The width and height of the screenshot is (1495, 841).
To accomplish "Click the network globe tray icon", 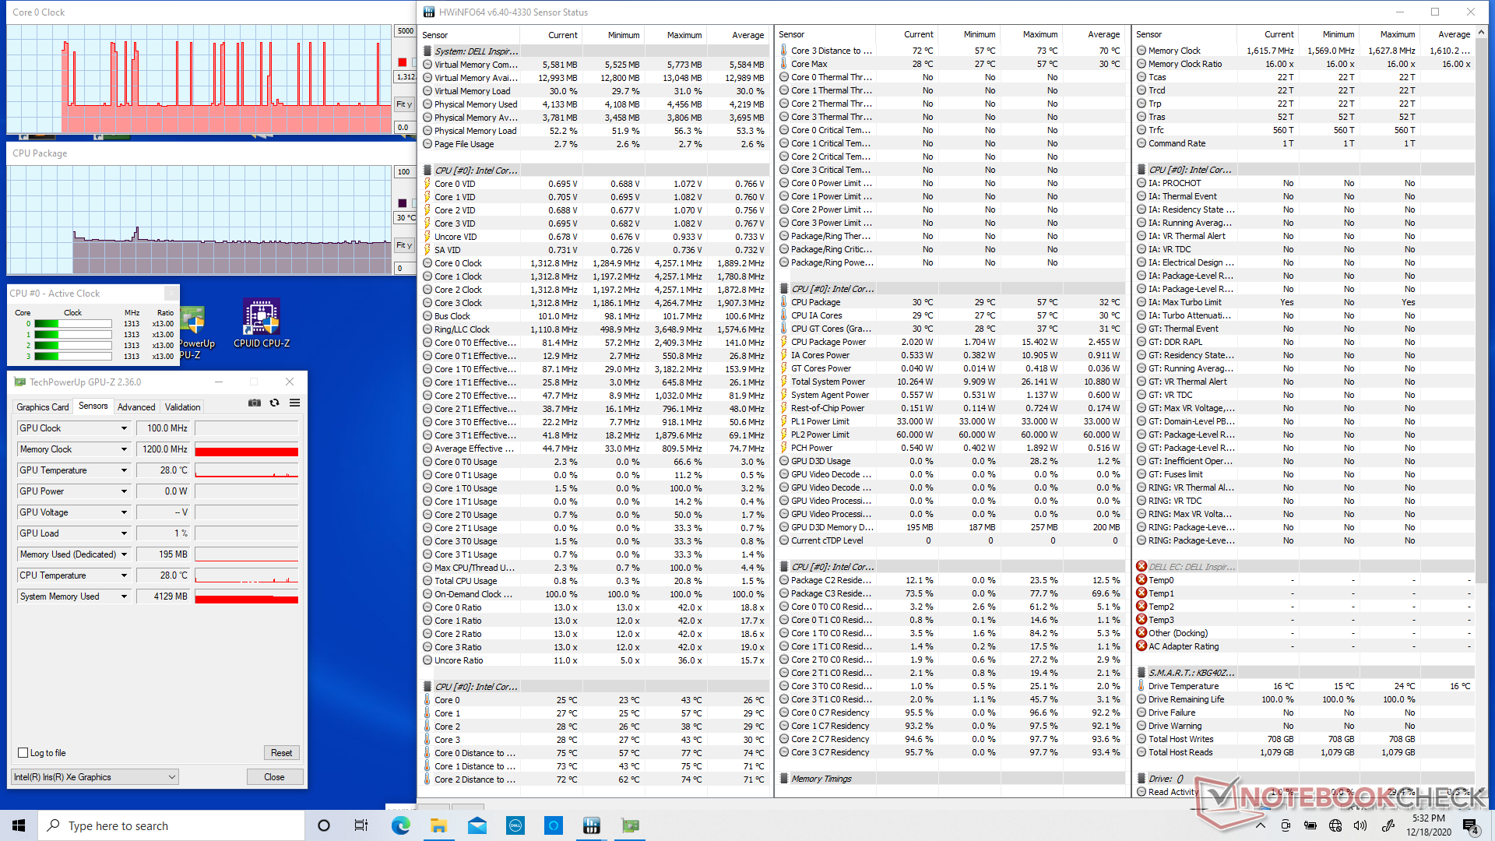I will tap(1335, 825).
